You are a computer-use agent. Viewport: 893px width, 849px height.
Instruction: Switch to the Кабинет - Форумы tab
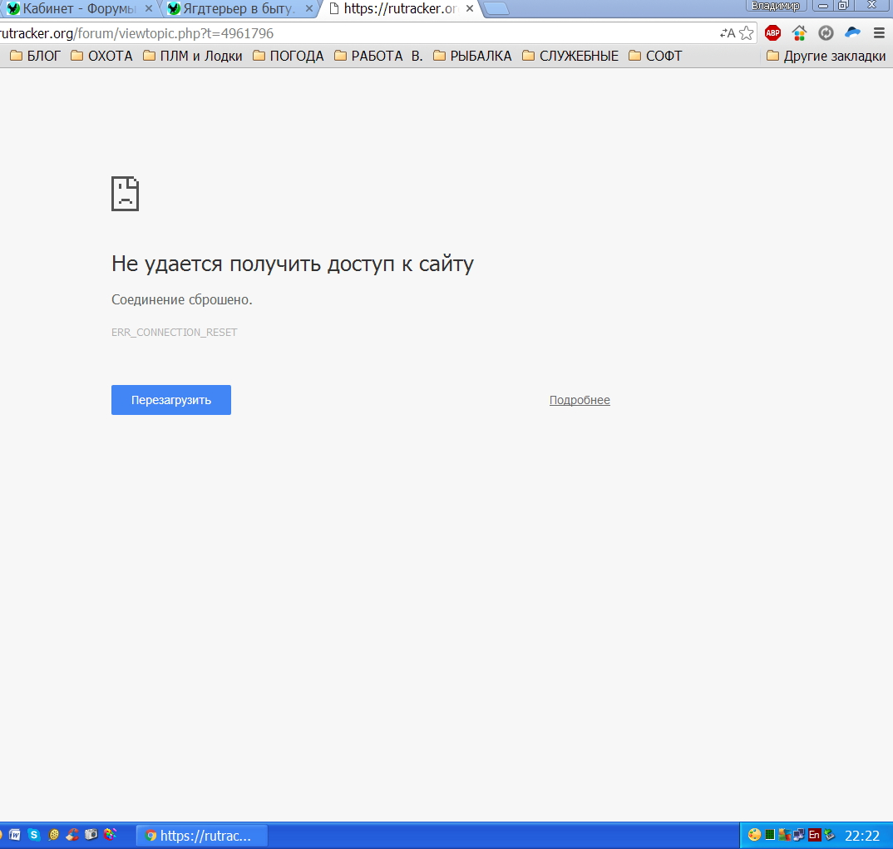click(75, 9)
